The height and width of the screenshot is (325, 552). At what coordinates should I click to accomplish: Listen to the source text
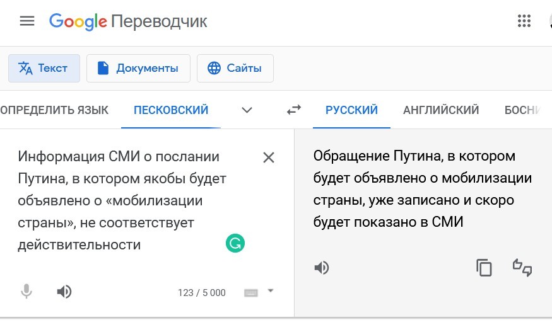(x=64, y=292)
